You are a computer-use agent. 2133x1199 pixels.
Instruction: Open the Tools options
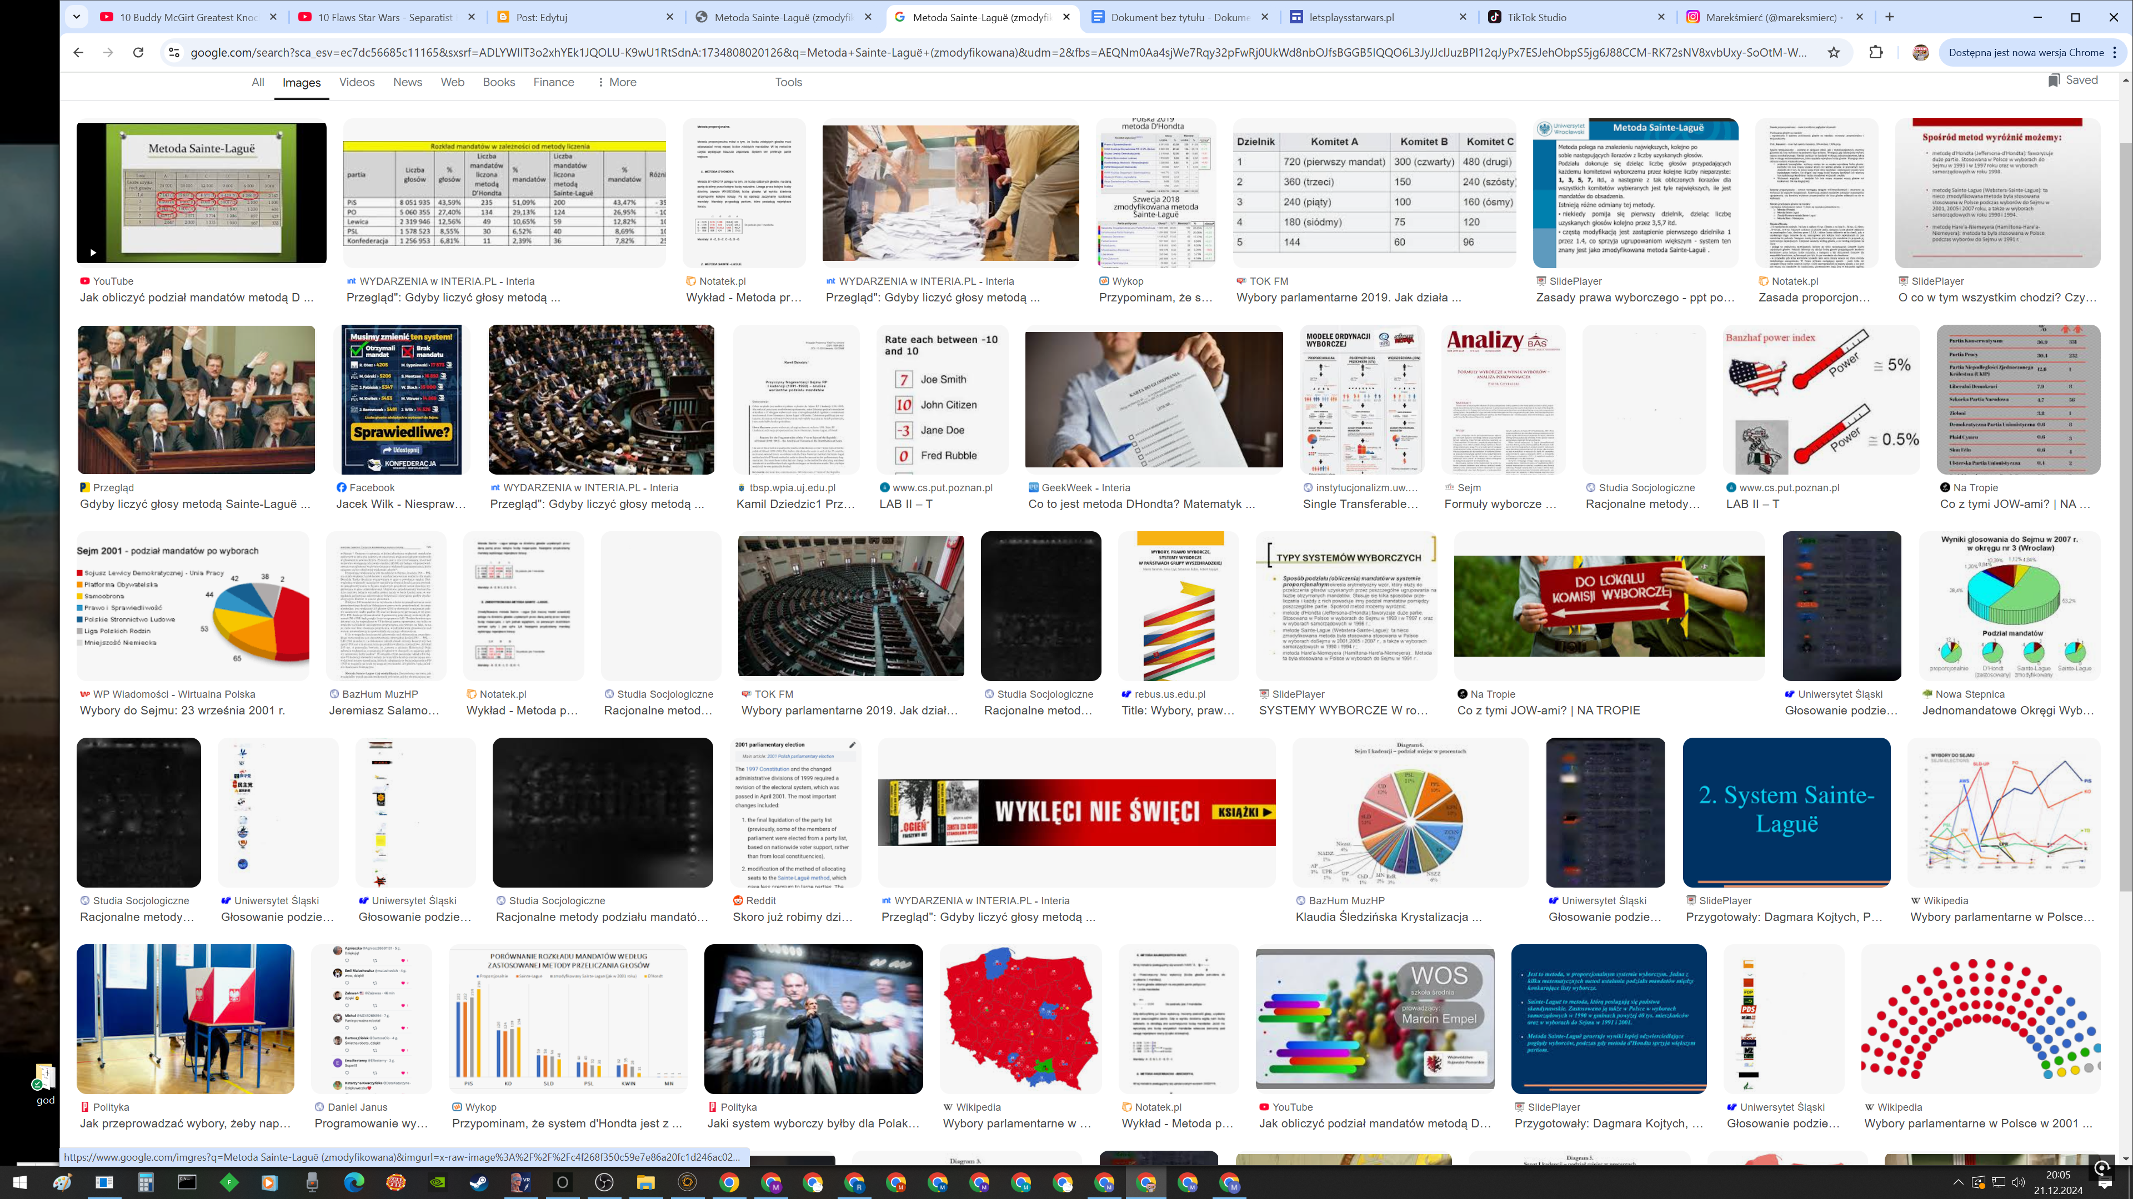[788, 82]
